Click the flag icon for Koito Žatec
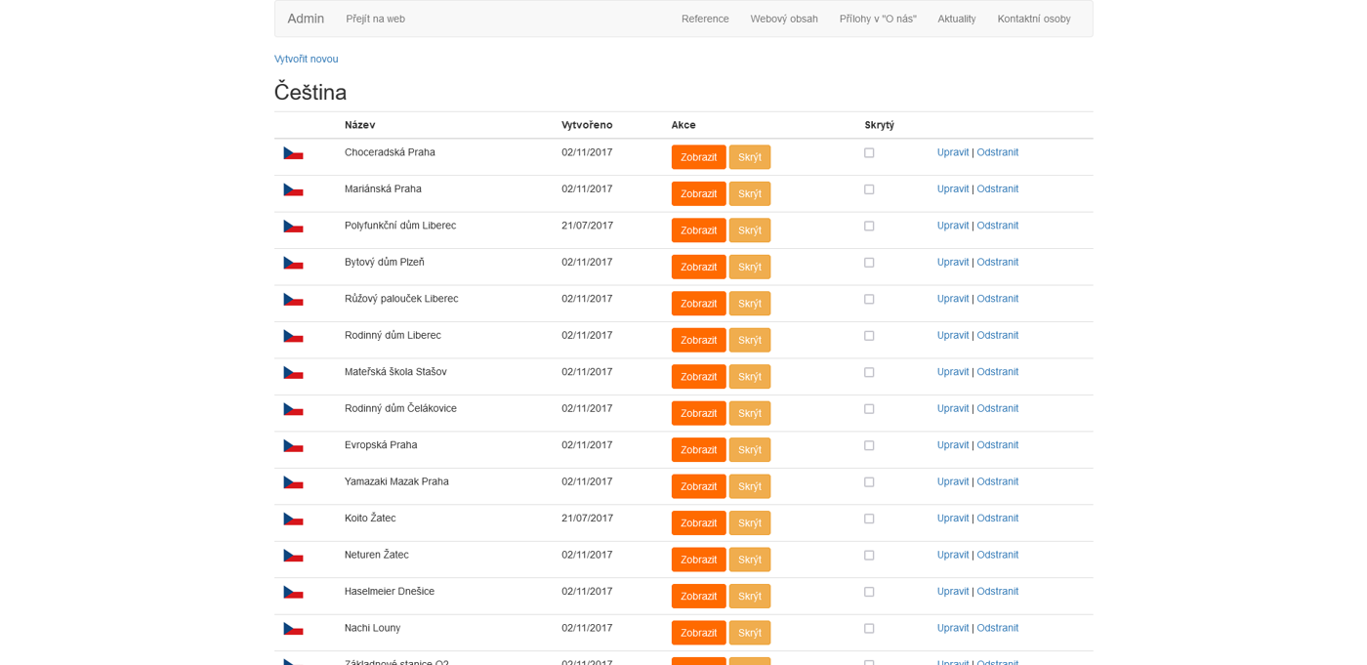The height and width of the screenshot is (665, 1367). pos(293,519)
